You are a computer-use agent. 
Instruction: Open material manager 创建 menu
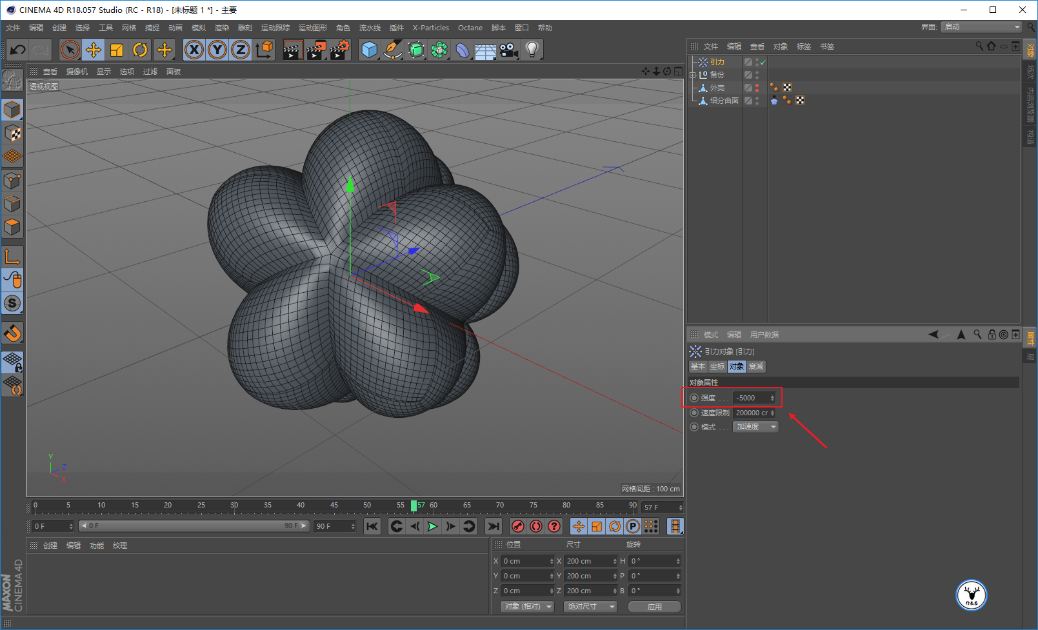(50, 546)
